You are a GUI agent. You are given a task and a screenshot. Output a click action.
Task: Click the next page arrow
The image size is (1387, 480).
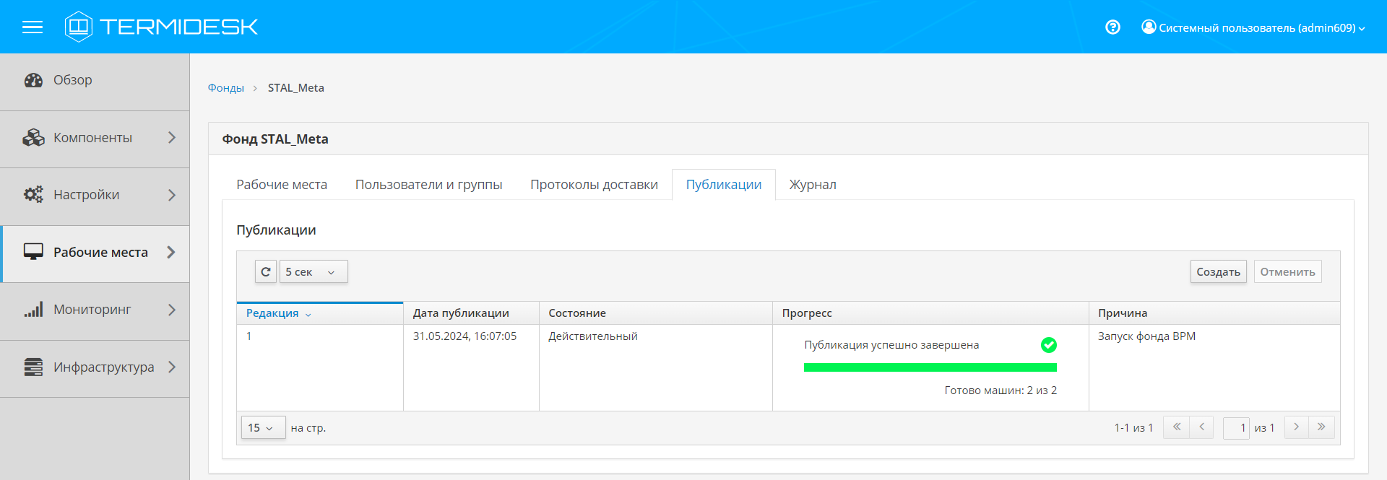[x=1296, y=427]
